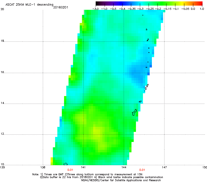Click the latitude axis label "20"
This screenshot has width=207, height=182.
[x=2, y=9]
